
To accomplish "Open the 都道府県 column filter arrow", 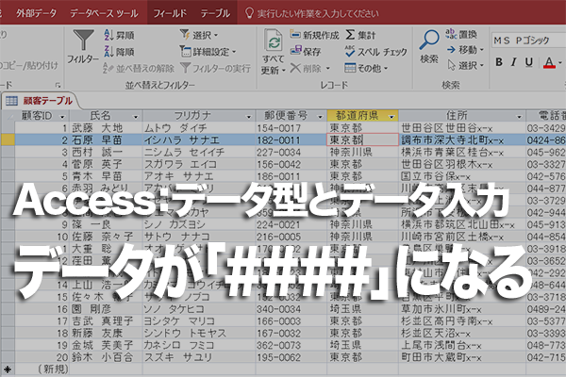I will click(x=391, y=117).
